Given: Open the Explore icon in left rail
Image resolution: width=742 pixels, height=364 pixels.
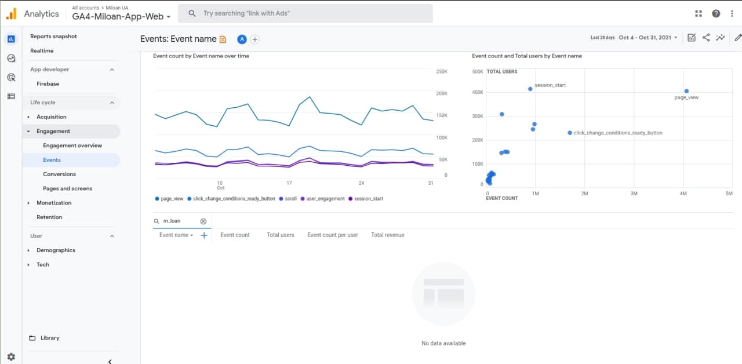Looking at the screenshot, I should pos(11,58).
